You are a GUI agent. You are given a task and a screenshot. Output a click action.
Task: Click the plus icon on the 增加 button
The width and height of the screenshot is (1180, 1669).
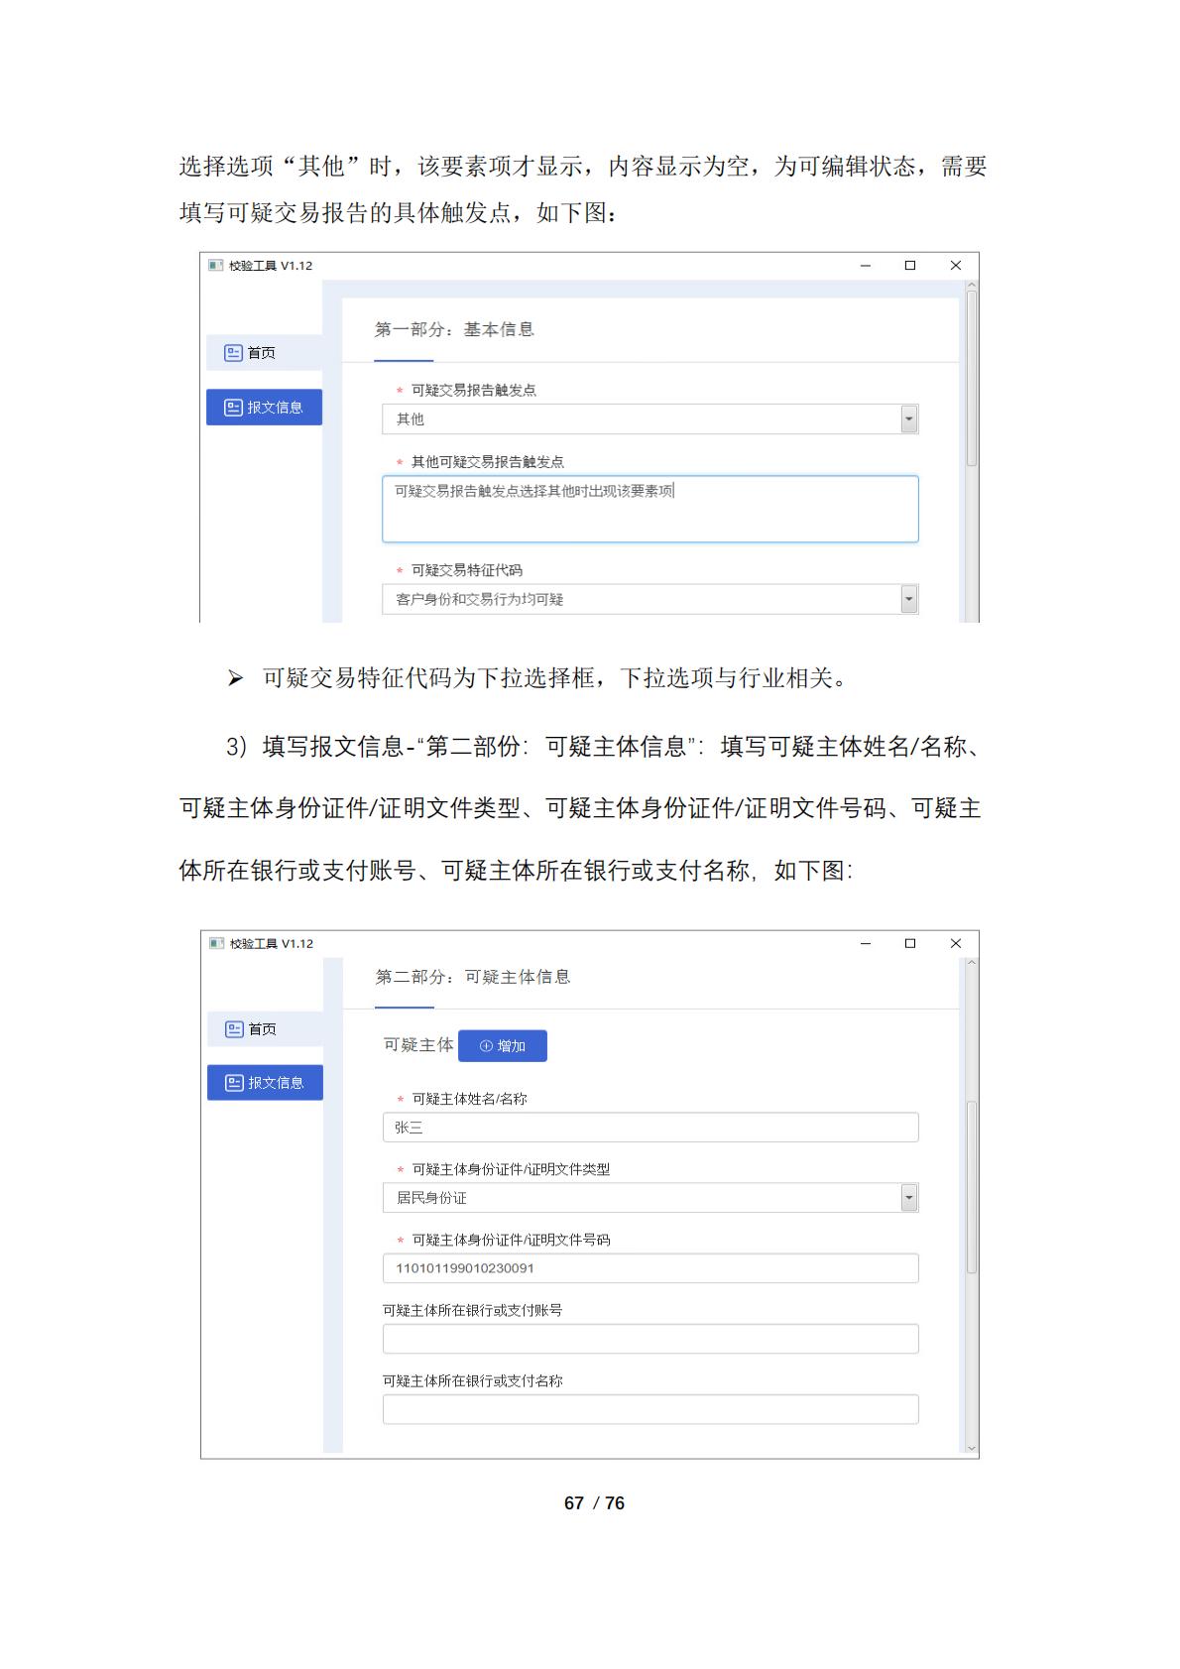[x=486, y=1046]
